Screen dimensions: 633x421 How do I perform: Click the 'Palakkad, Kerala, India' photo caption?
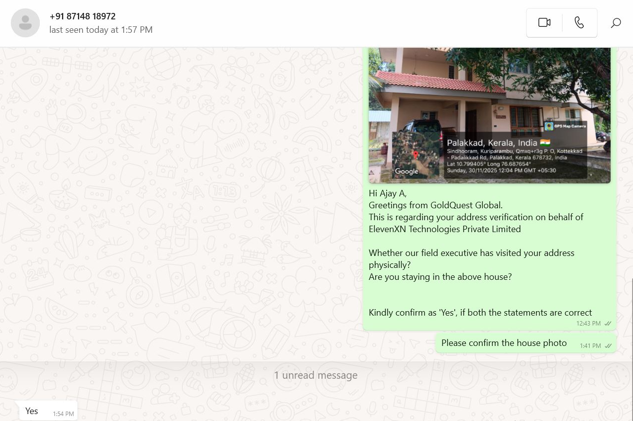coord(499,143)
